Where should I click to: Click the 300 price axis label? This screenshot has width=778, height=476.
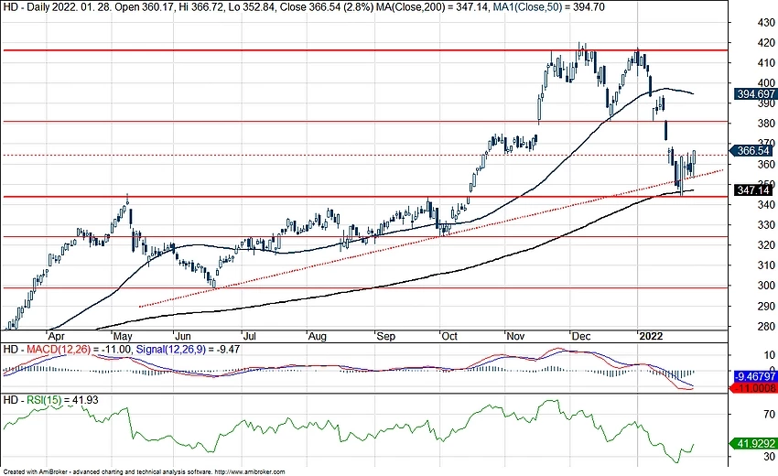pyautogui.click(x=766, y=286)
